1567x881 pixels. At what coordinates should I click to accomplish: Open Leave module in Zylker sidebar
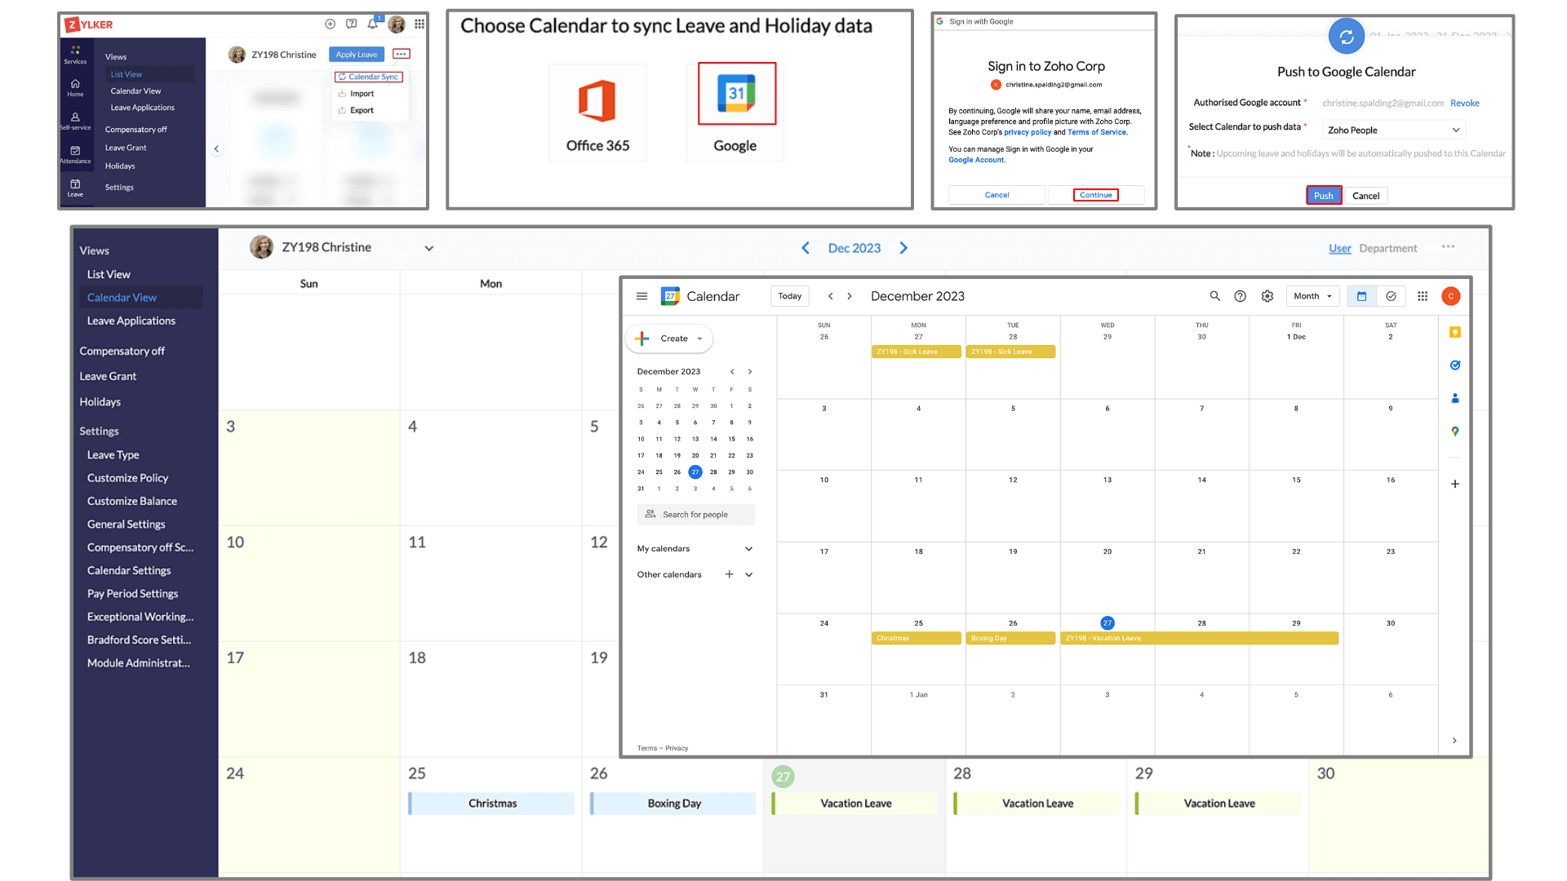(x=75, y=188)
